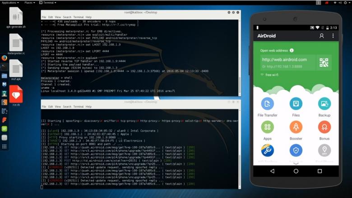This screenshot has height=198, width=352.
Task: Open the File Transfer icon in AirDroid
Action: point(267,104)
